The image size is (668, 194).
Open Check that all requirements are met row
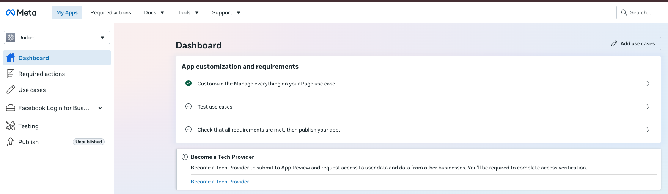[x=418, y=130]
